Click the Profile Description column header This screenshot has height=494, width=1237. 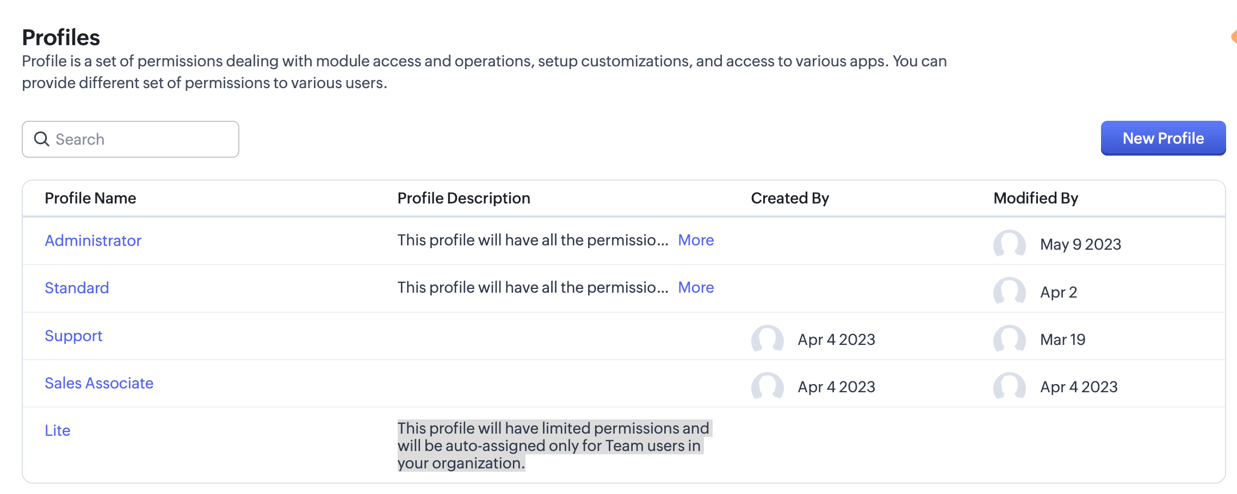463,198
